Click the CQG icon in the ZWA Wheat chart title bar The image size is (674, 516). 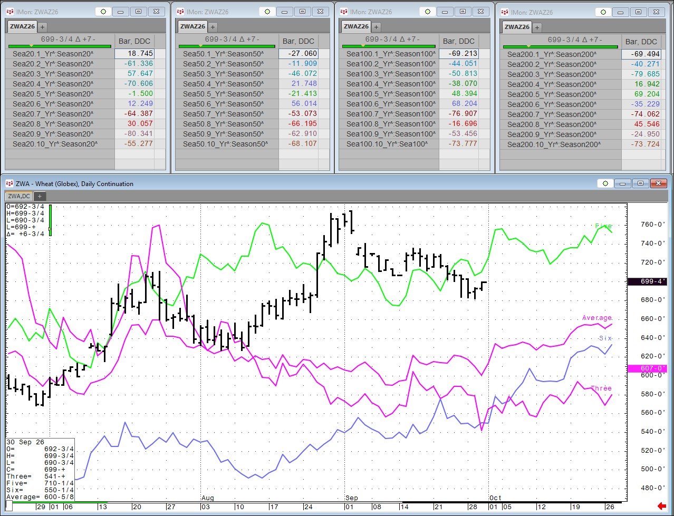tap(9, 183)
